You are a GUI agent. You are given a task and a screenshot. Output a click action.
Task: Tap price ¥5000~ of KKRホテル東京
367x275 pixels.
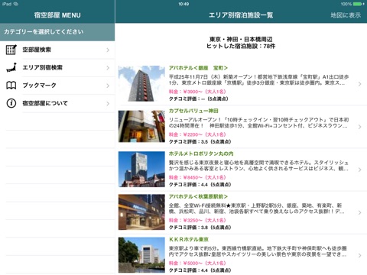tap(197, 263)
